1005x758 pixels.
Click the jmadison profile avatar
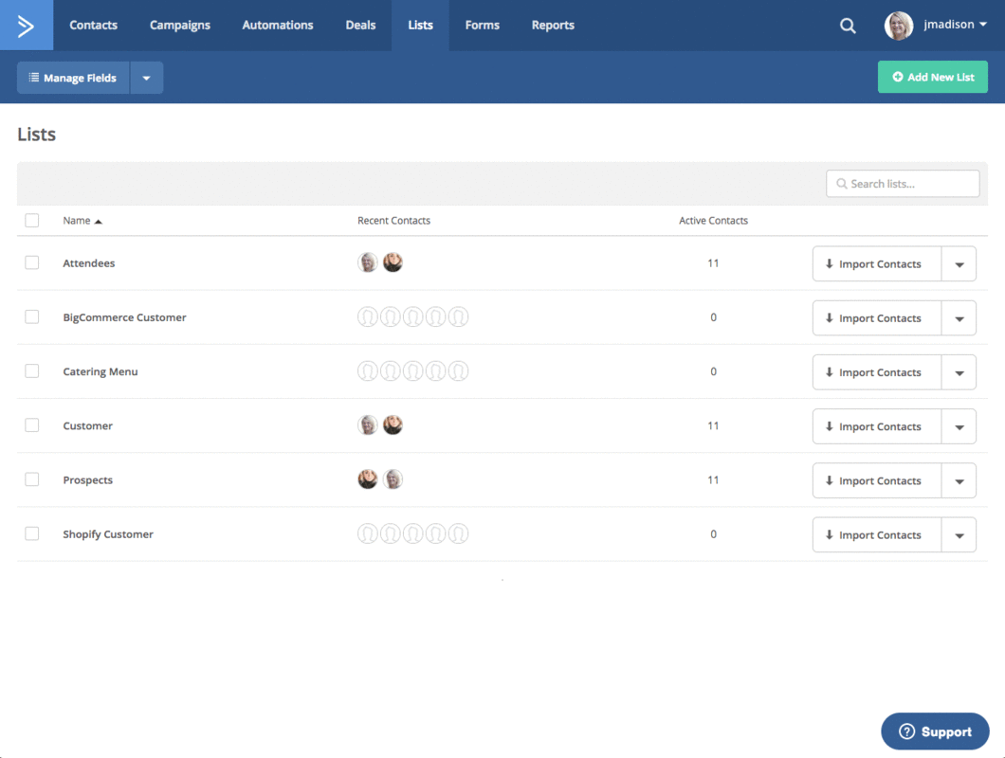click(x=898, y=26)
